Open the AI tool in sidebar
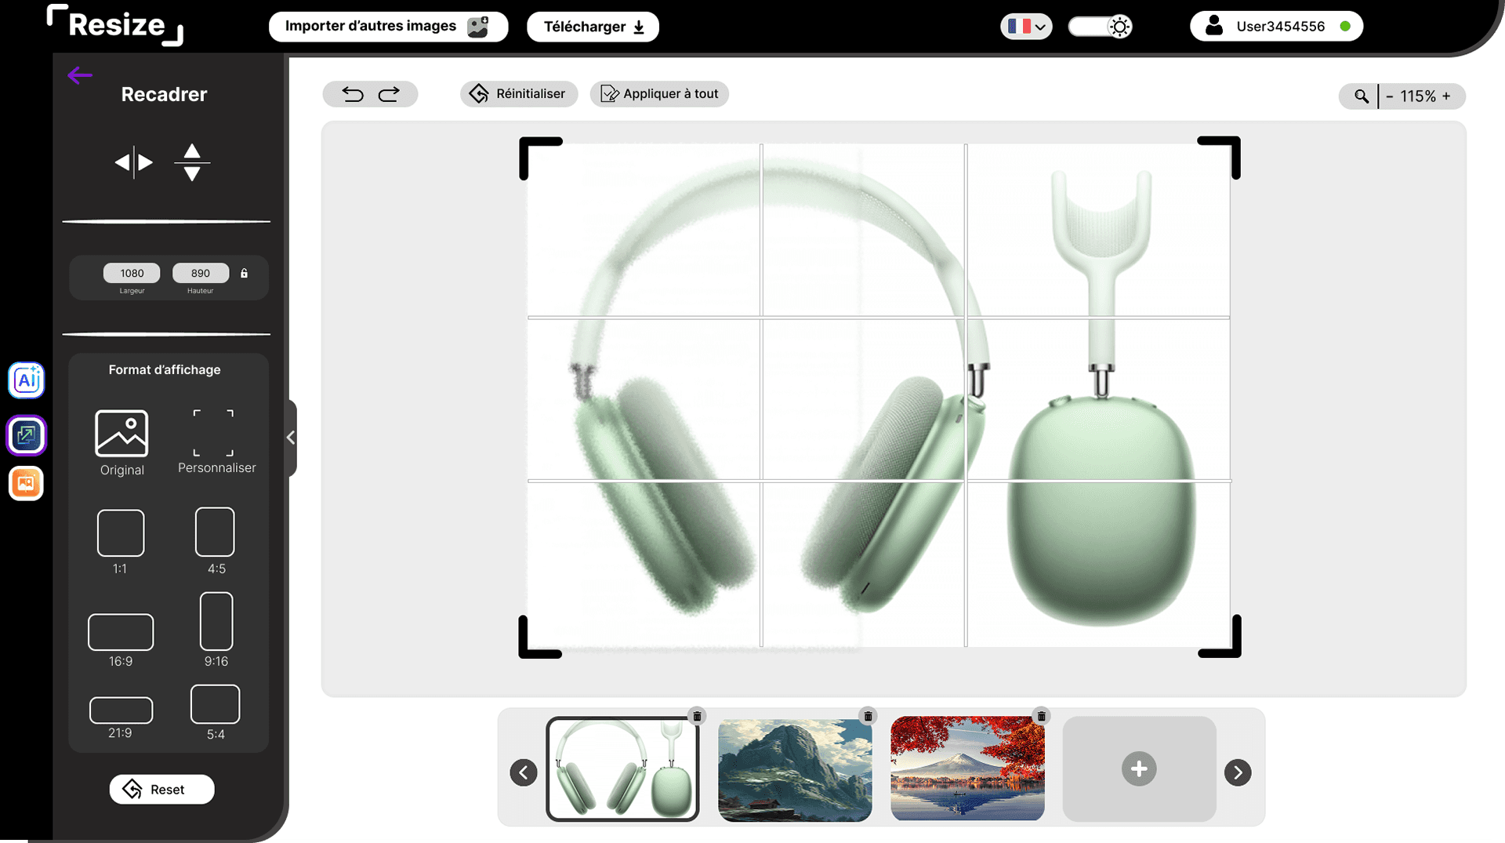Screen dimensions: 1505x843 [x=27, y=380]
